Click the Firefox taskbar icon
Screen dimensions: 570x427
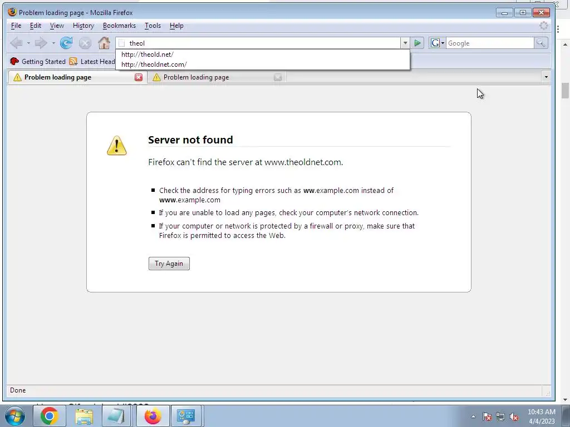point(153,416)
